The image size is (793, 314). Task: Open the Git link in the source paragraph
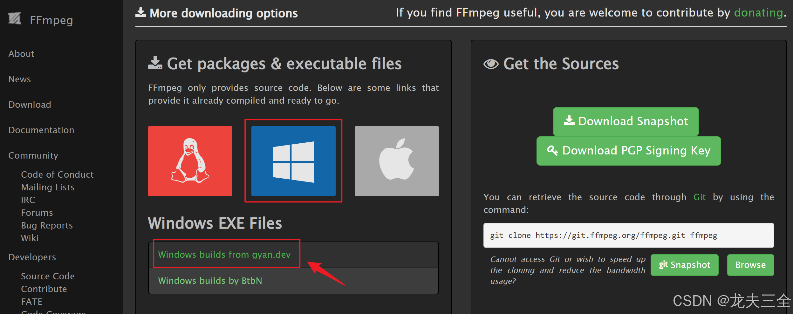coord(700,197)
